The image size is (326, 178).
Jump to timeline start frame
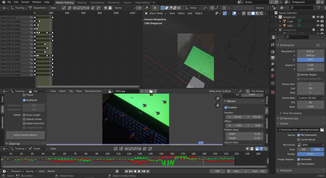click(127, 171)
